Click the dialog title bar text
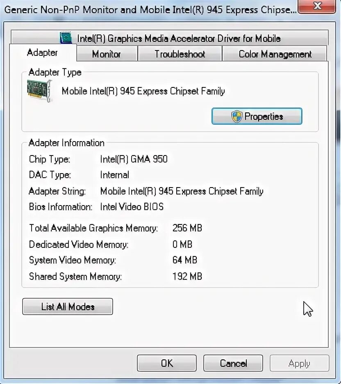The width and height of the screenshot is (341, 384). tap(150, 10)
